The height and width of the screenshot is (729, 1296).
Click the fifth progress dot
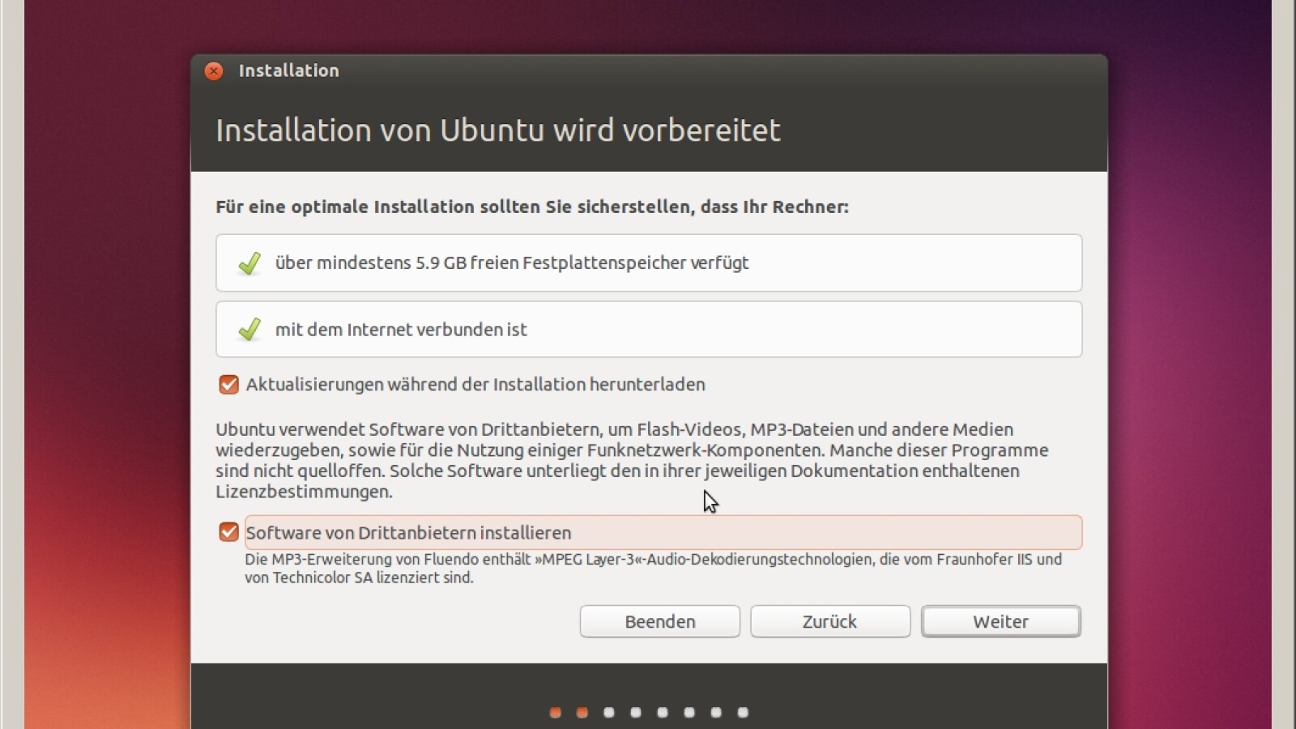663,713
